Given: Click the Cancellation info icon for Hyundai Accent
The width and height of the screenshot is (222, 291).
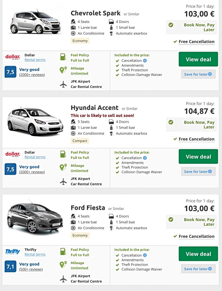Looking at the screenshot, I should (x=145, y=158).
